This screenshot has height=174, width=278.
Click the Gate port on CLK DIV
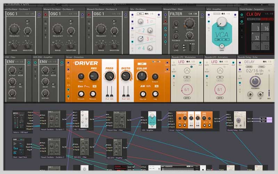242,15
